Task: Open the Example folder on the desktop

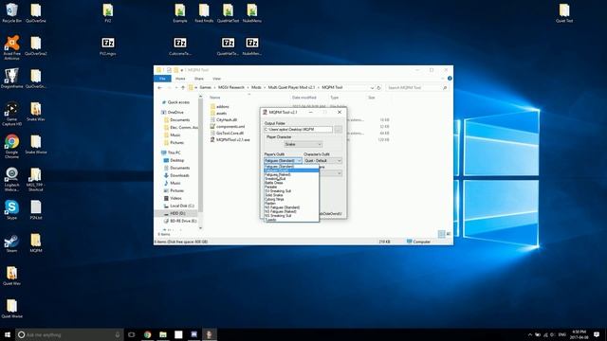Action: click(x=180, y=13)
